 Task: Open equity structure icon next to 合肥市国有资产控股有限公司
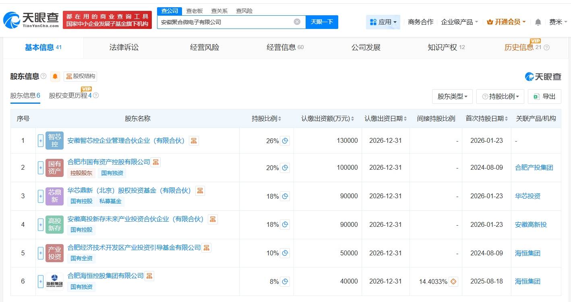156,162
